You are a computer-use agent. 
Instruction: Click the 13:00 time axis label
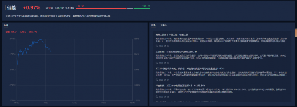pos(75,103)
